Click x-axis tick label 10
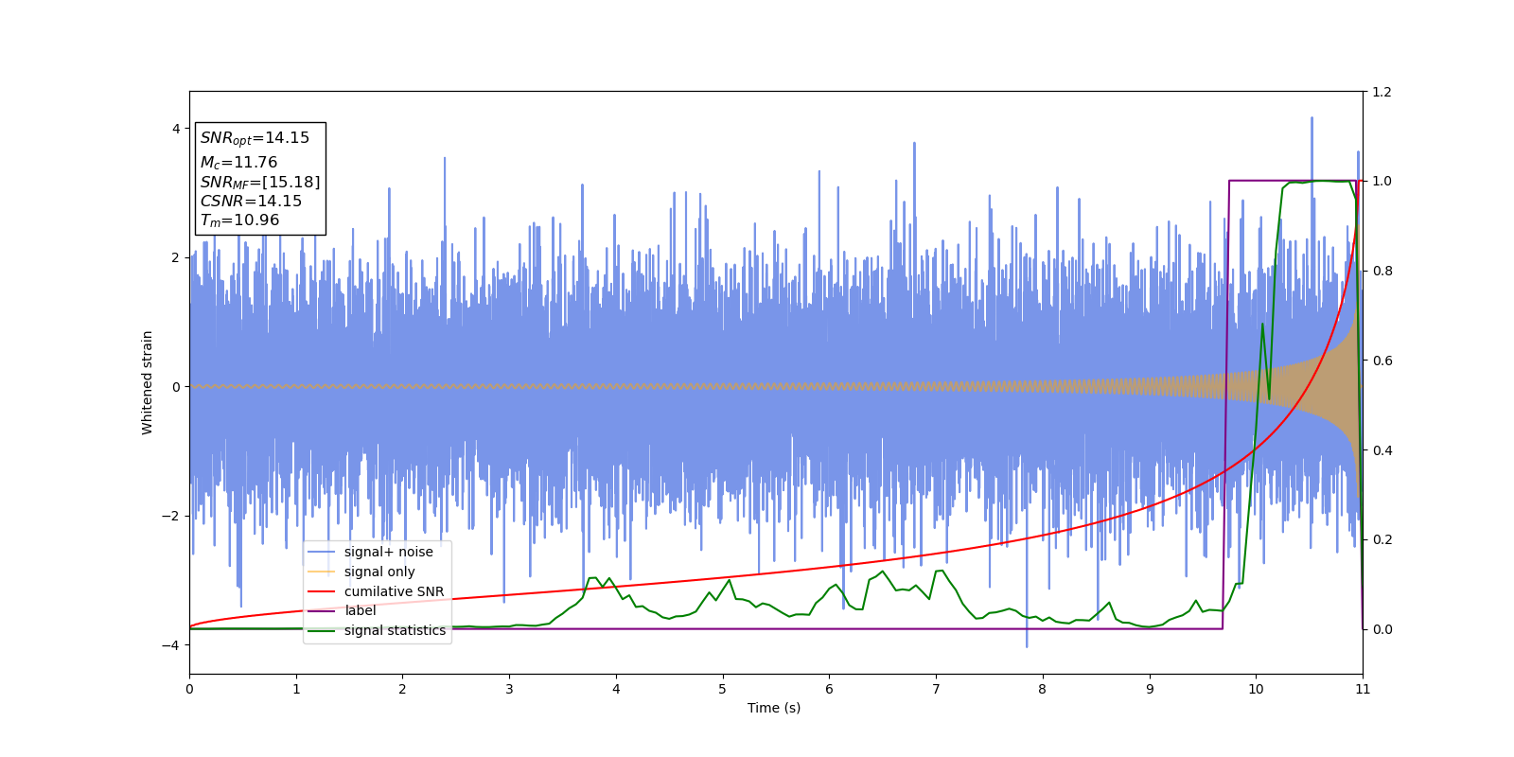The image size is (1514, 757). click(x=1256, y=689)
